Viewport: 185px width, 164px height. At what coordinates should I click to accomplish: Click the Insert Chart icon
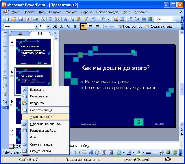[115, 19]
